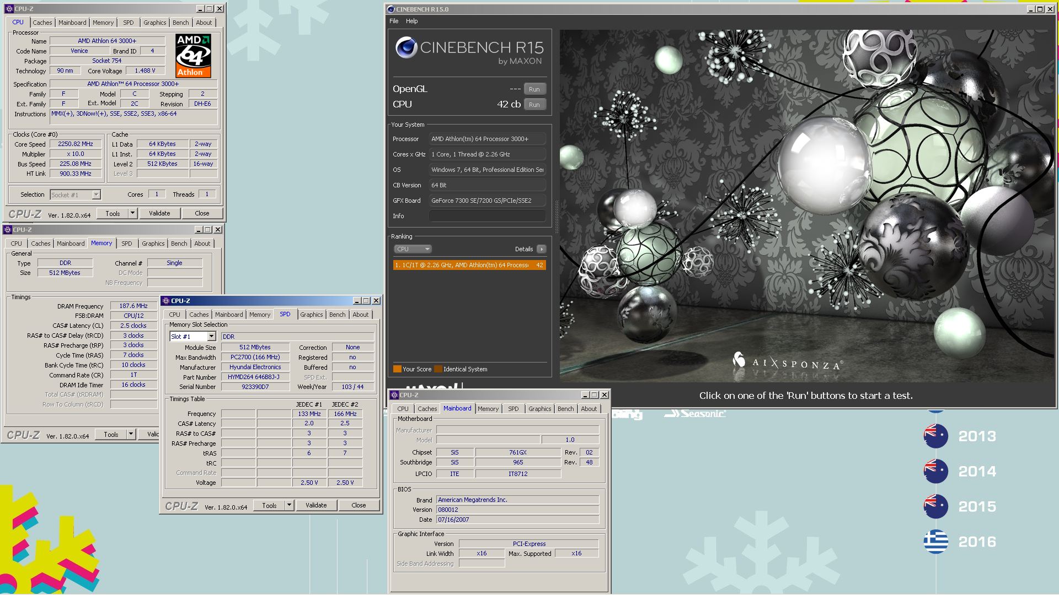The height and width of the screenshot is (595, 1059).
Task: Click the Cinebench panel resize grip handle
Action: [556, 217]
